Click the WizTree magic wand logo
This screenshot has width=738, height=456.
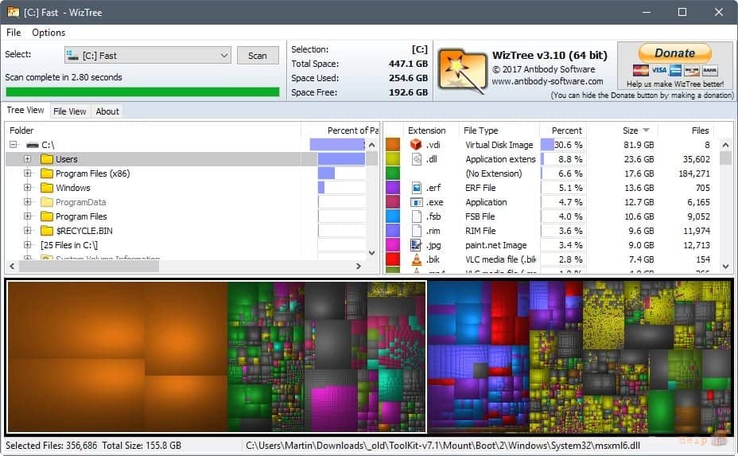point(462,71)
